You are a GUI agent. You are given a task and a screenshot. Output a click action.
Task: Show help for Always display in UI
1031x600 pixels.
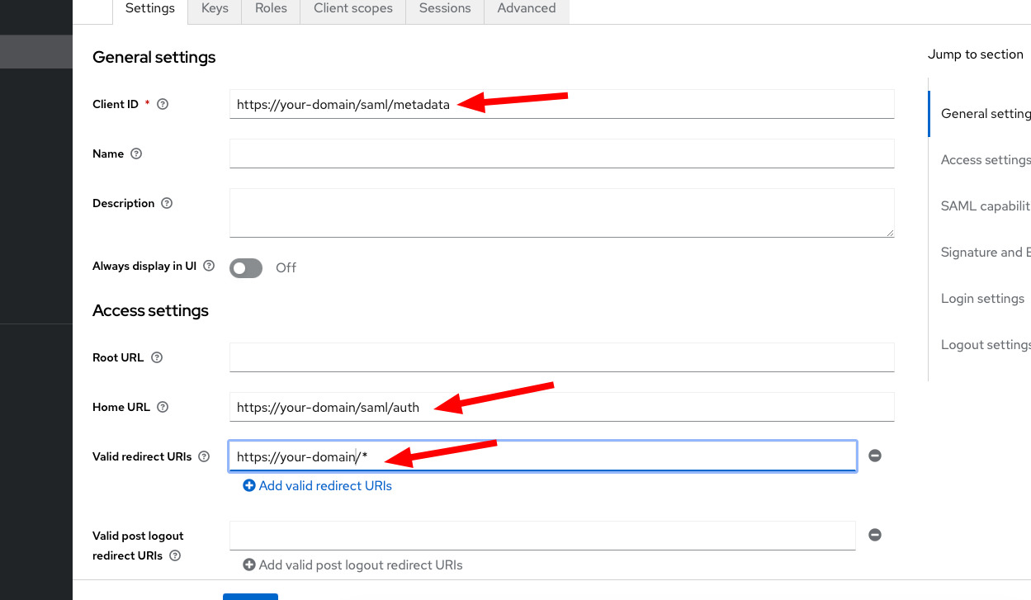tap(209, 266)
